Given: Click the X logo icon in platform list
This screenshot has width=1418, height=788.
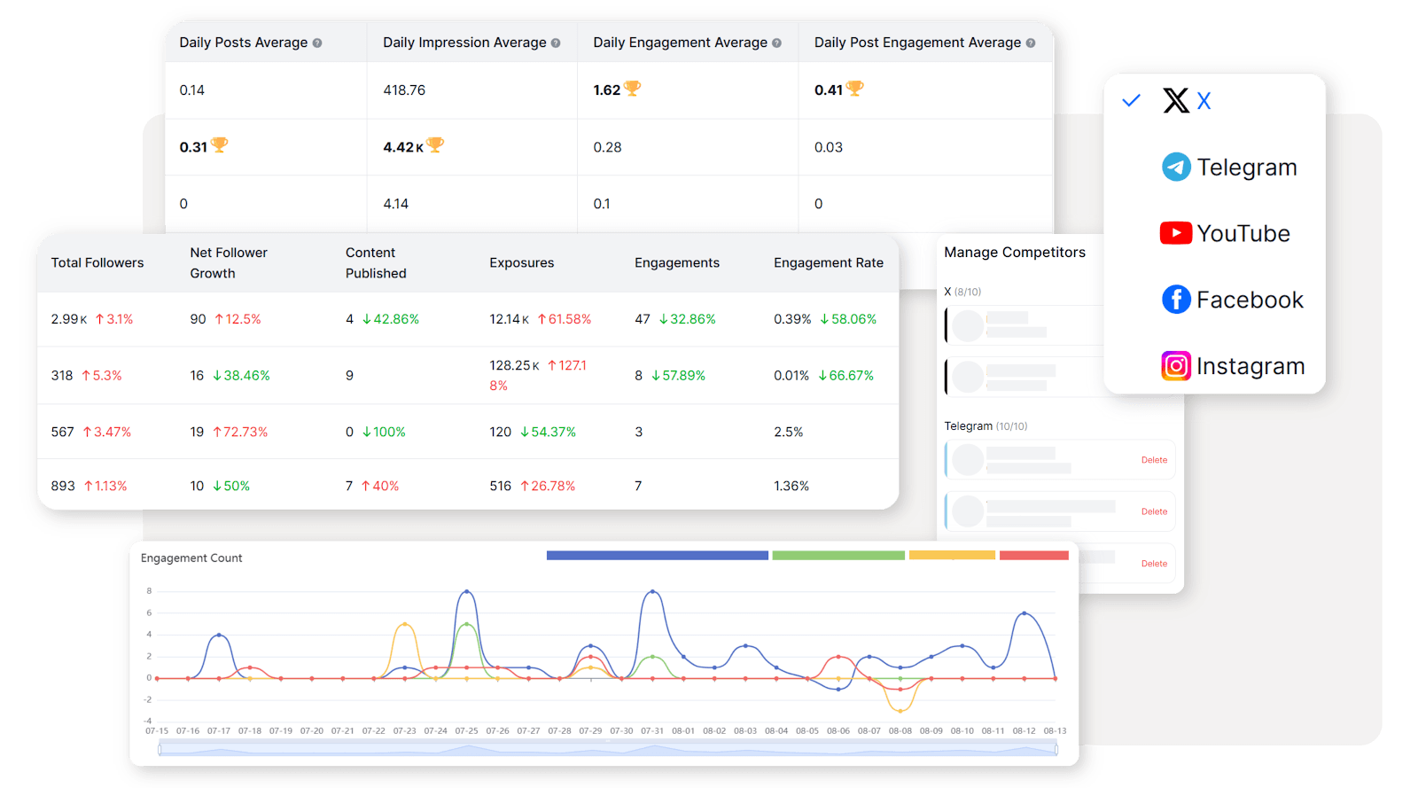Looking at the screenshot, I should [x=1175, y=101].
